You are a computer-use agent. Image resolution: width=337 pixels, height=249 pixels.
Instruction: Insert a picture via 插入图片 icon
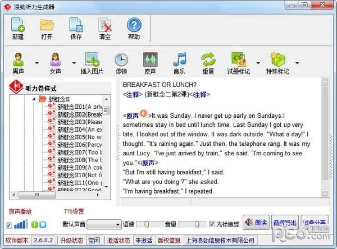[x=92, y=63]
